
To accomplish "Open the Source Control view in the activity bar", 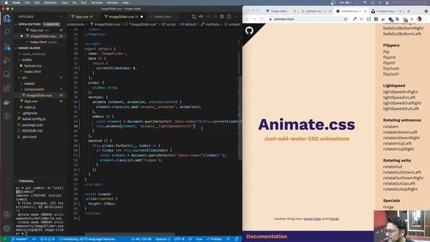I will coord(7,46).
